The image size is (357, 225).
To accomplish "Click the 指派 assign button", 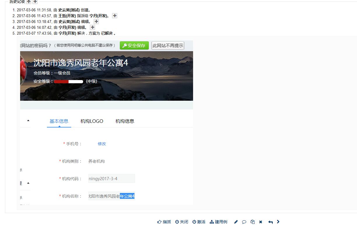I will point(164,222).
